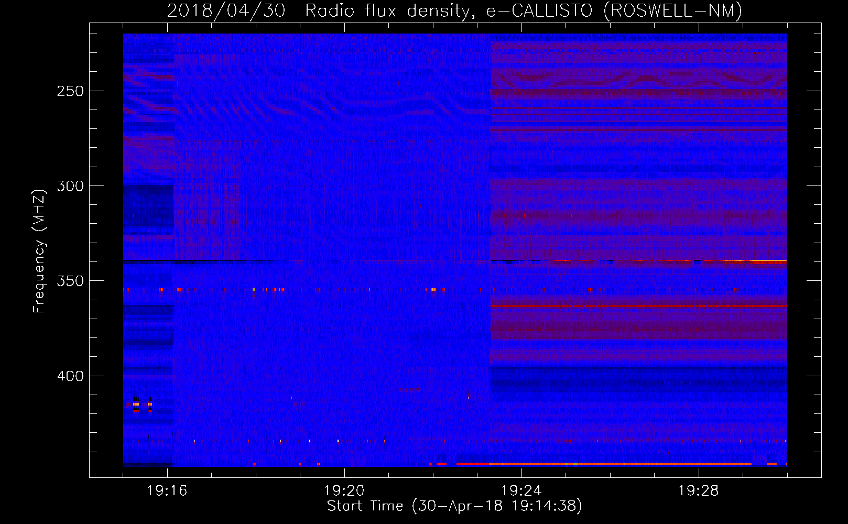Click the 19:28 time tick label
Viewport: 848px width, 524px height.
point(699,491)
